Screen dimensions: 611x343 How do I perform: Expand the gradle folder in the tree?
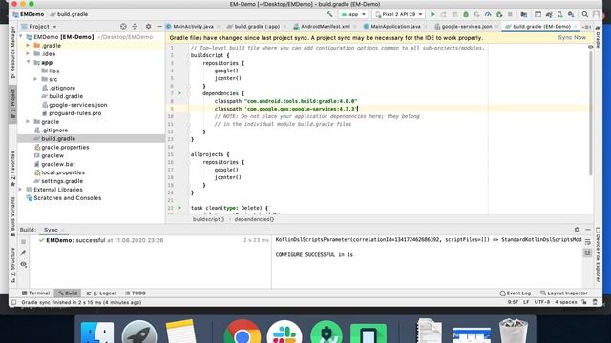click(x=28, y=122)
